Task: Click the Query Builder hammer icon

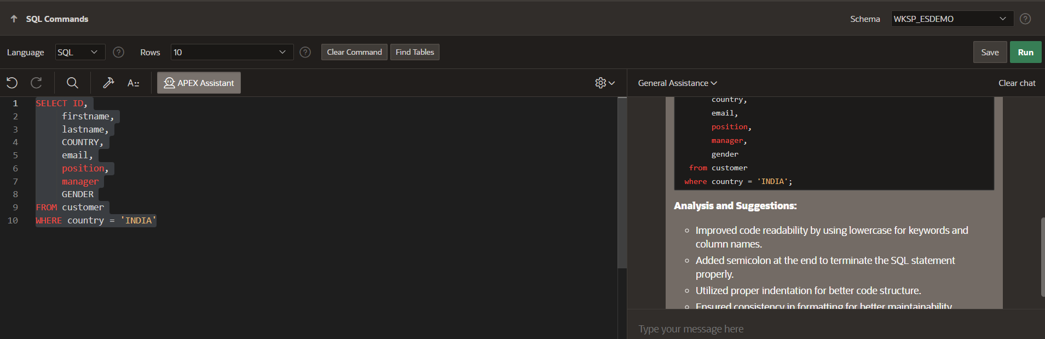Action: pyautogui.click(x=108, y=83)
